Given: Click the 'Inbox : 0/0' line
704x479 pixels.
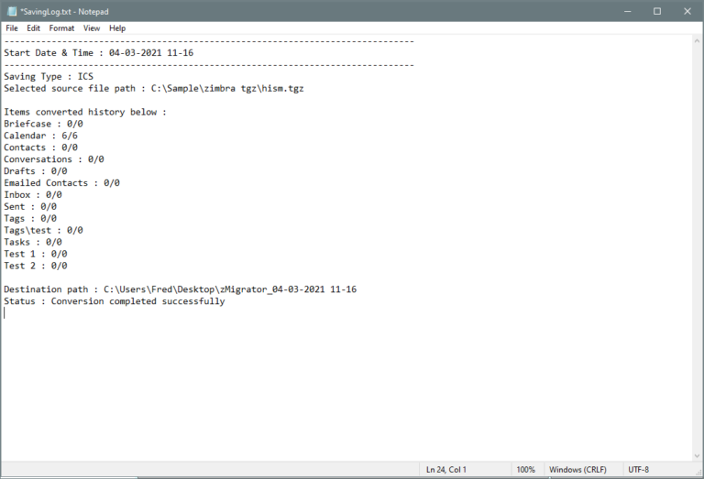Looking at the screenshot, I should (x=33, y=195).
